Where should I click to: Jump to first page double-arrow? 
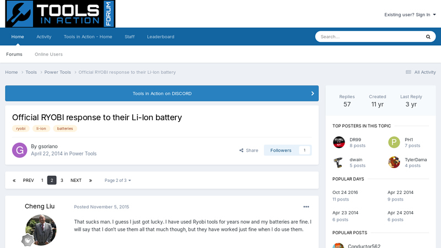pyautogui.click(x=14, y=180)
